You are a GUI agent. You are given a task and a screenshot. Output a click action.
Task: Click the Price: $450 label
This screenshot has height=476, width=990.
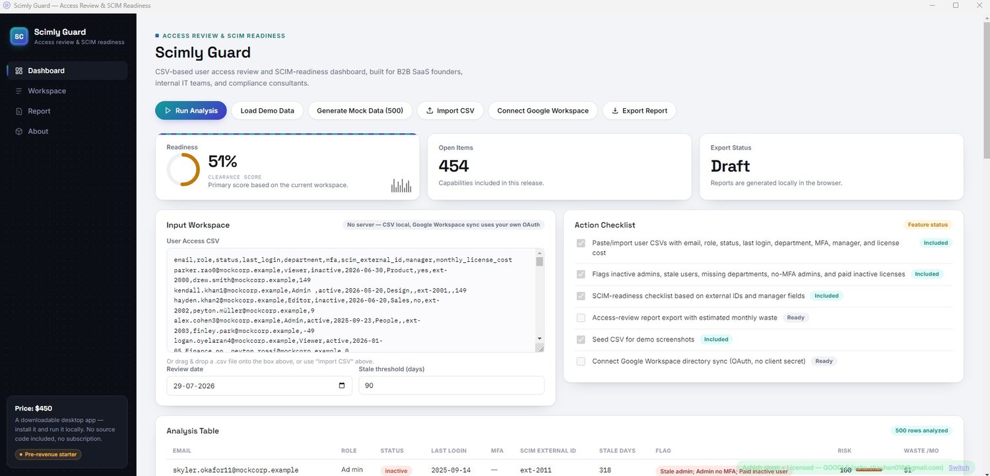tap(34, 408)
